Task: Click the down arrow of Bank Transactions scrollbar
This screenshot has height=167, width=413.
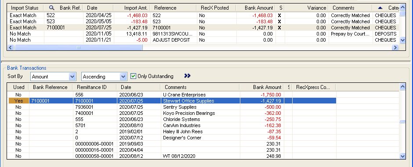Action: click(402, 156)
